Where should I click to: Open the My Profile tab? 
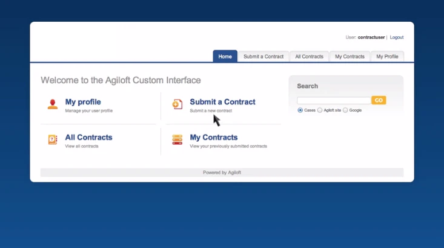[x=387, y=57]
